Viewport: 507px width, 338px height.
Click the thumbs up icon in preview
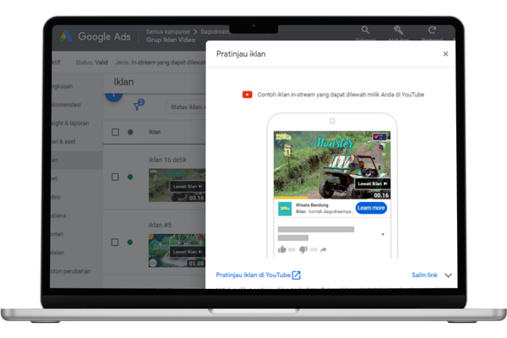(x=281, y=249)
